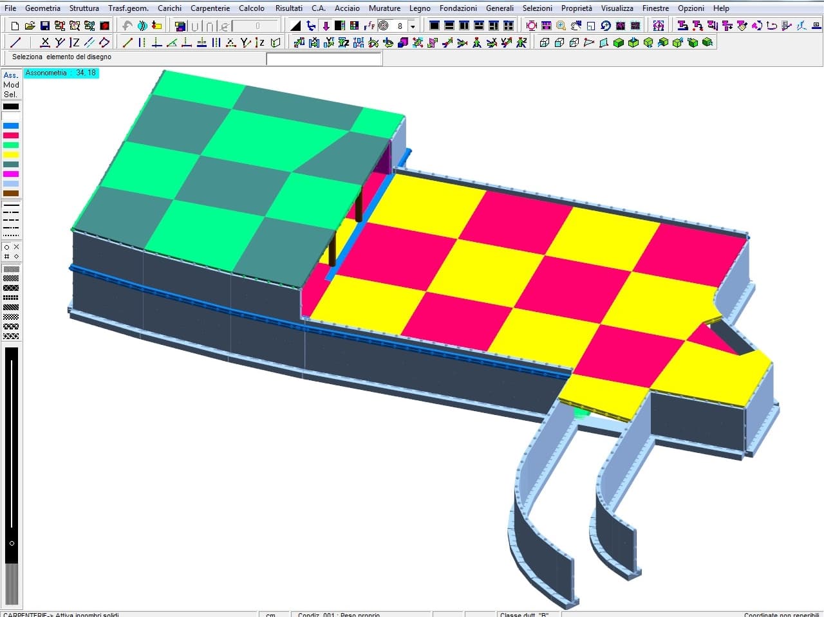
Task: Open the Fondazioni menu
Action: pyautogui.click(x=458, y=8)
